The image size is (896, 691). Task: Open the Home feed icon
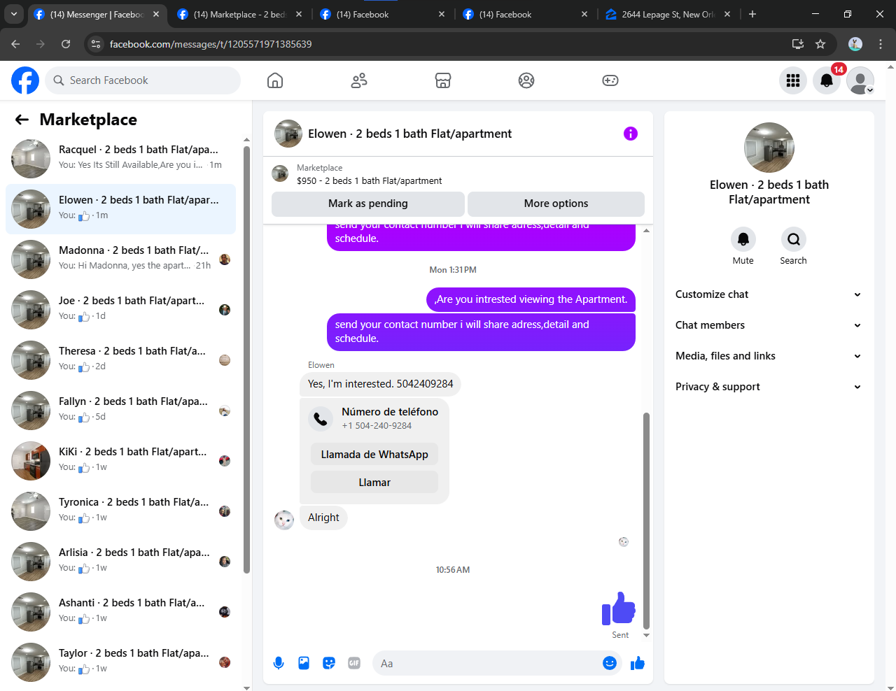[275, 80]
